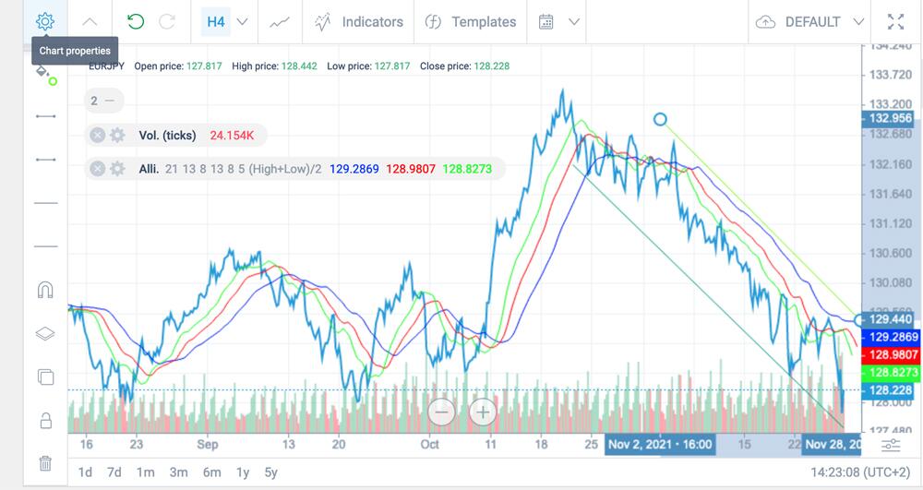This screenshot has height=490, width=923.
Task: Expand the calendar date range dropdown
Action: [574, 21]
